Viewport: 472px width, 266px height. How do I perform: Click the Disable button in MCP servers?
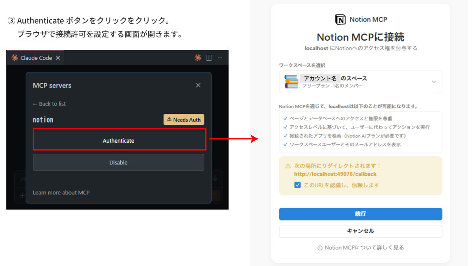118,162
